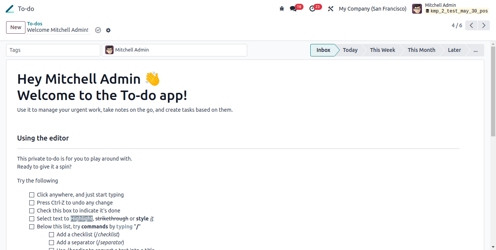This screenshot has width=496, height=250.
Task: Check 'Below this list, try commands' checkbox
Action: point(32,227)
